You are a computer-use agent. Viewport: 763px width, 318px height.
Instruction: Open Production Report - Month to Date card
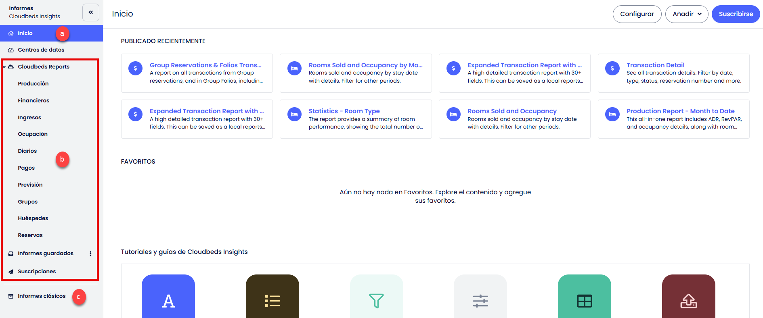[x=680, y=111]
